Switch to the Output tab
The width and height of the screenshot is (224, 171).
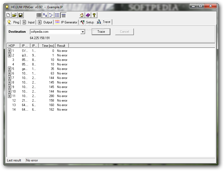tap(45, 22)
